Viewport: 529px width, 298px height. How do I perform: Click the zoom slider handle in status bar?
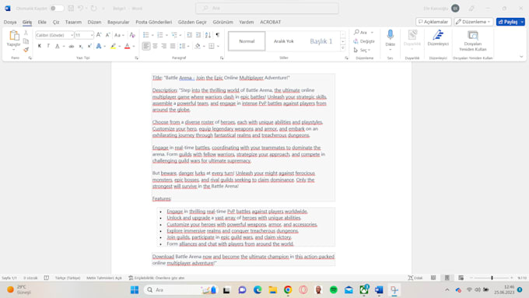(x=492, y=278)
